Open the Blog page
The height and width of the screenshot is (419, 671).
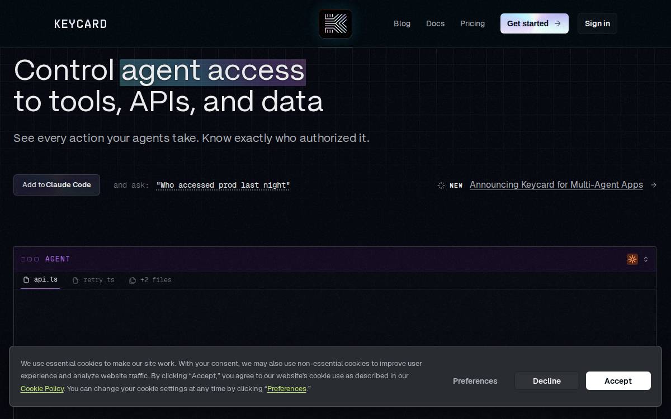pyautogui.click(x=402, y=23)
